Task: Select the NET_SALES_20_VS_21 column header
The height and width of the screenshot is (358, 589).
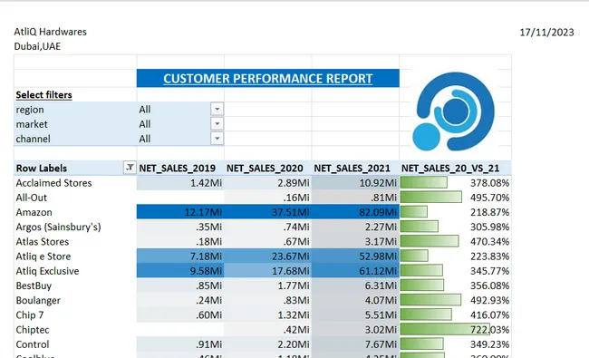Action: (x=450, y=169)
